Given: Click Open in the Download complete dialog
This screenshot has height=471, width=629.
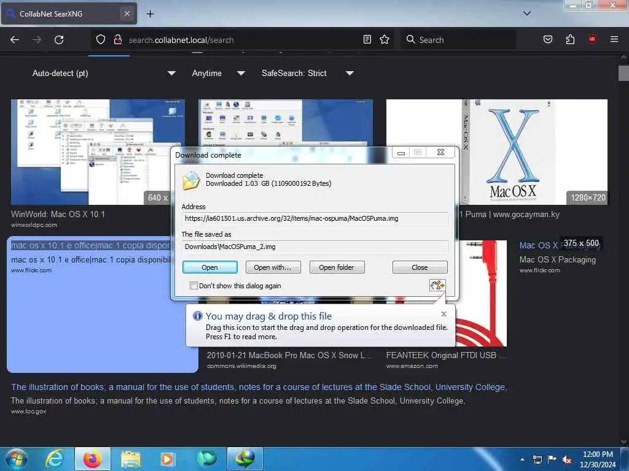Looking at the screenshot, I should [210, 267].
